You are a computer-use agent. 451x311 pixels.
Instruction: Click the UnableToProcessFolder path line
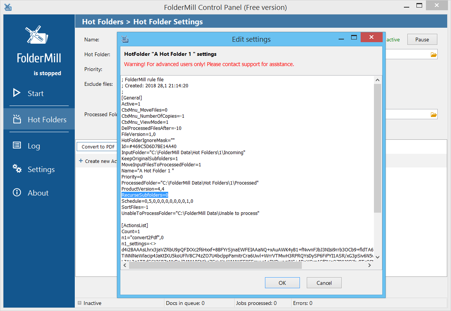point(191,213)
